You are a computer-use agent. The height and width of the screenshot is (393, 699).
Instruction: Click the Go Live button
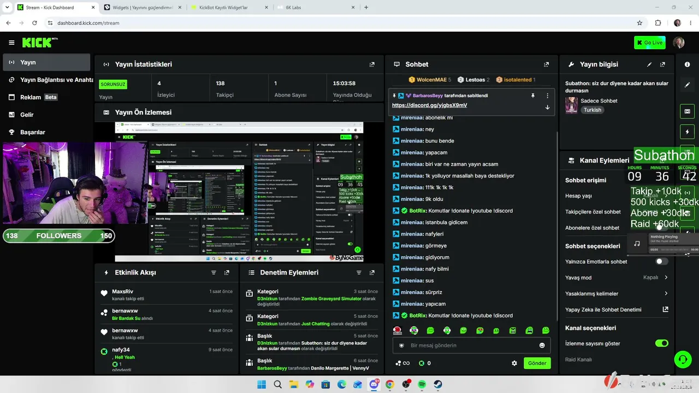[649, 43]
